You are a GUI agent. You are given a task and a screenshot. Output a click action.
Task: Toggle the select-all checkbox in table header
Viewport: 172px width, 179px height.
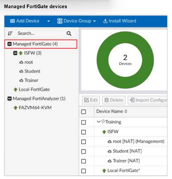84,112
